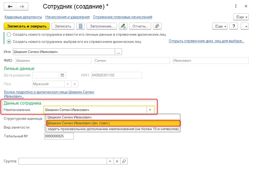Click the list icon beside Записать

click(x=80, y=26)
